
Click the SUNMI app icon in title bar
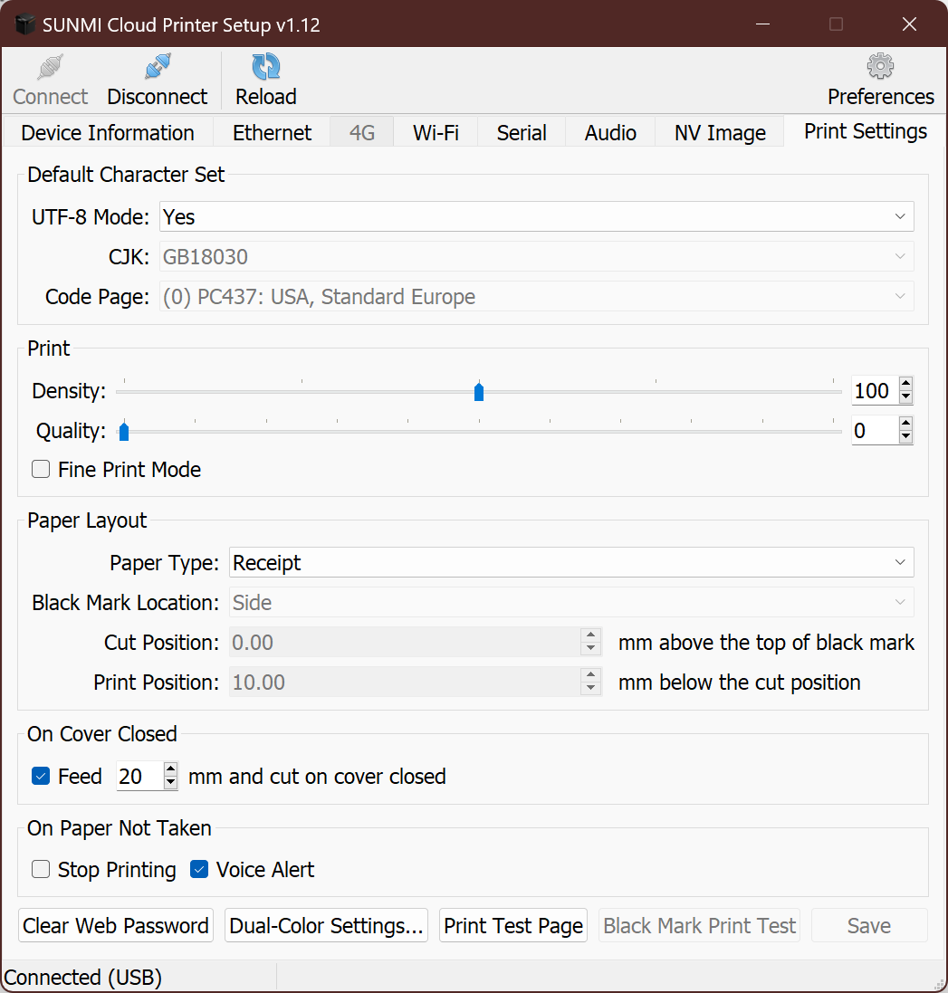click(x=24, y=24)
